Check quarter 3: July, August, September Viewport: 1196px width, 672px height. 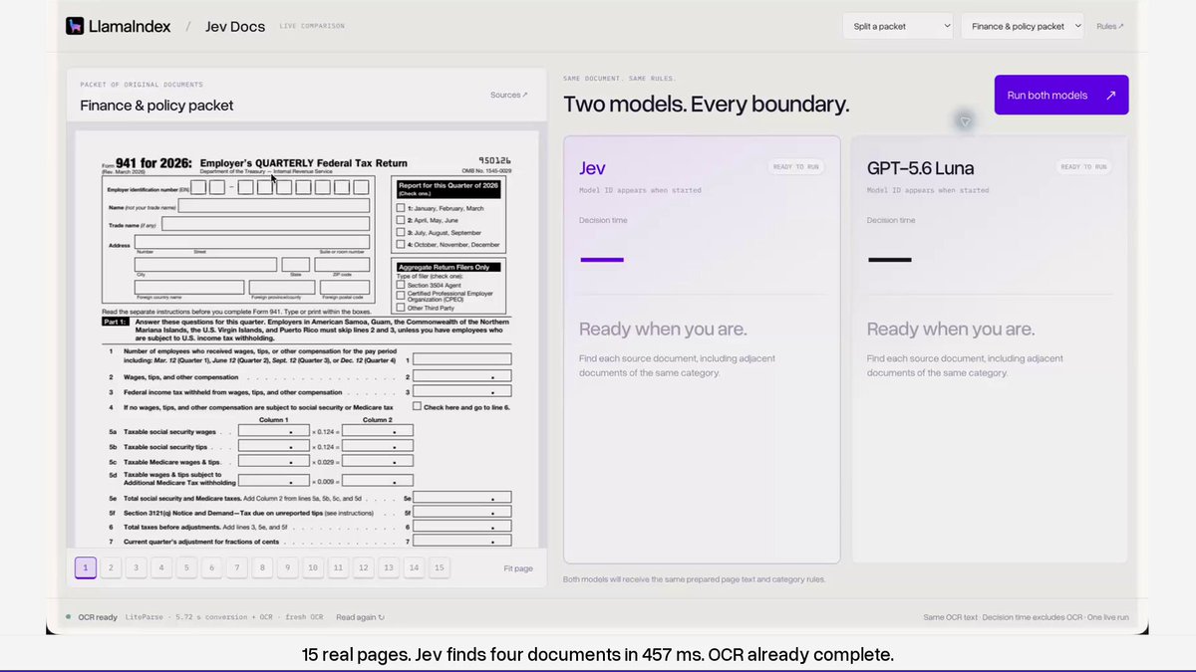tap(401, 232)
